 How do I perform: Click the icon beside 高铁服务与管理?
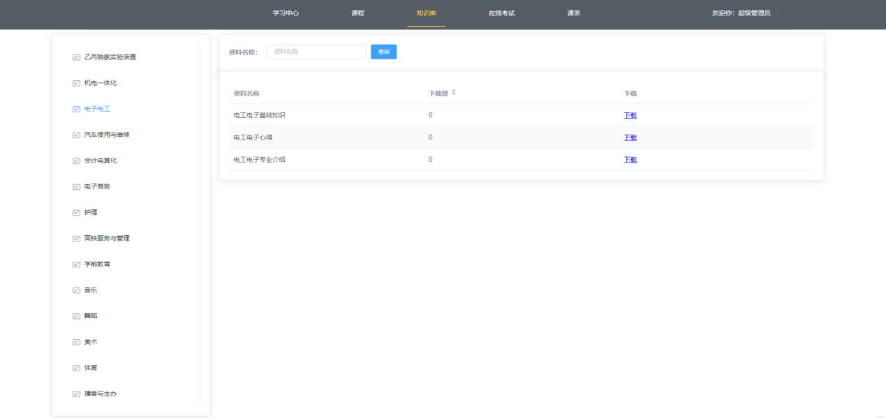pyautogui.click(x=76, y=239)
